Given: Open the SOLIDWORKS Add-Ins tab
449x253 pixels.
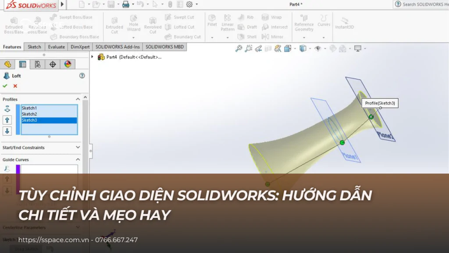Looking at the screenshot, I should coord(118,47).
